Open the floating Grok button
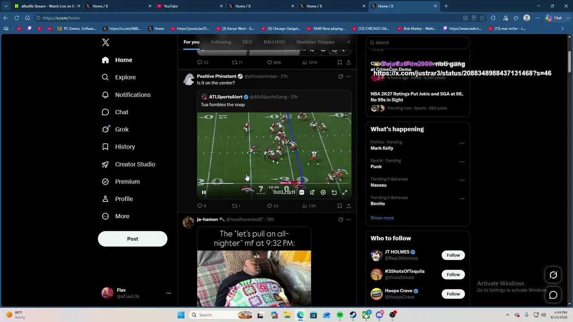This screenshot has height=322, width=573. coord(553,275)
